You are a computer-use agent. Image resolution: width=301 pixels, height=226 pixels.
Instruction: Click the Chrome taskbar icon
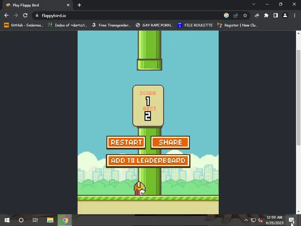point(65,220)
